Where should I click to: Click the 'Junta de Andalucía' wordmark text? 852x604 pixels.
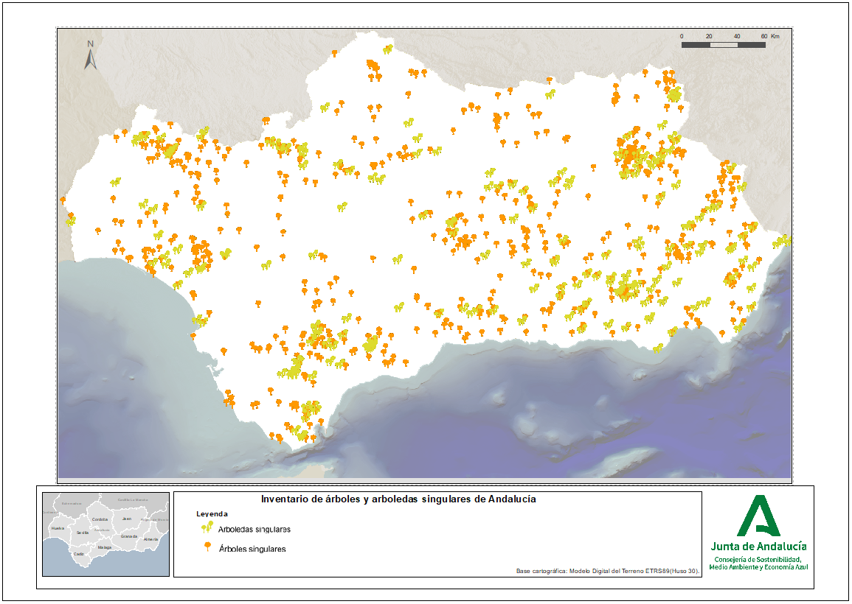(758, 547)
